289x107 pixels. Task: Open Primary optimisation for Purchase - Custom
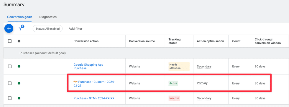[202, 83]
